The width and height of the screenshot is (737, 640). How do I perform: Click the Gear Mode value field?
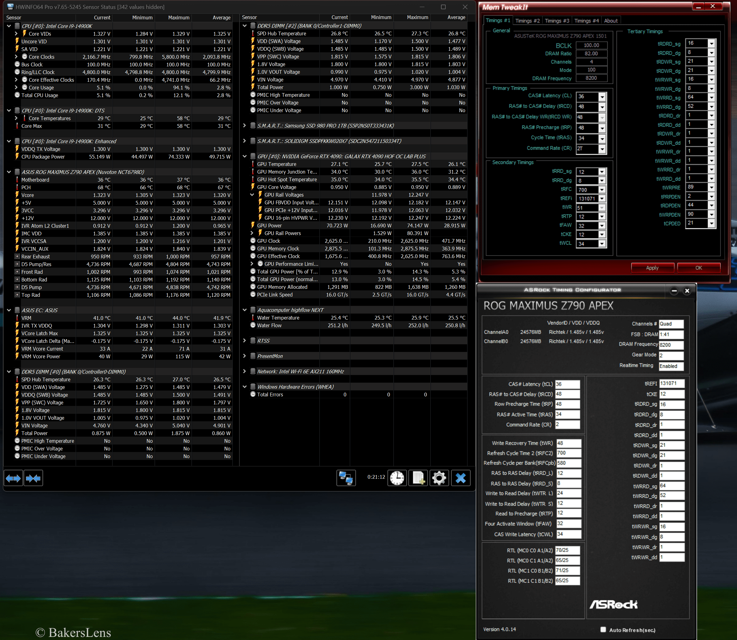coord(671,355)
